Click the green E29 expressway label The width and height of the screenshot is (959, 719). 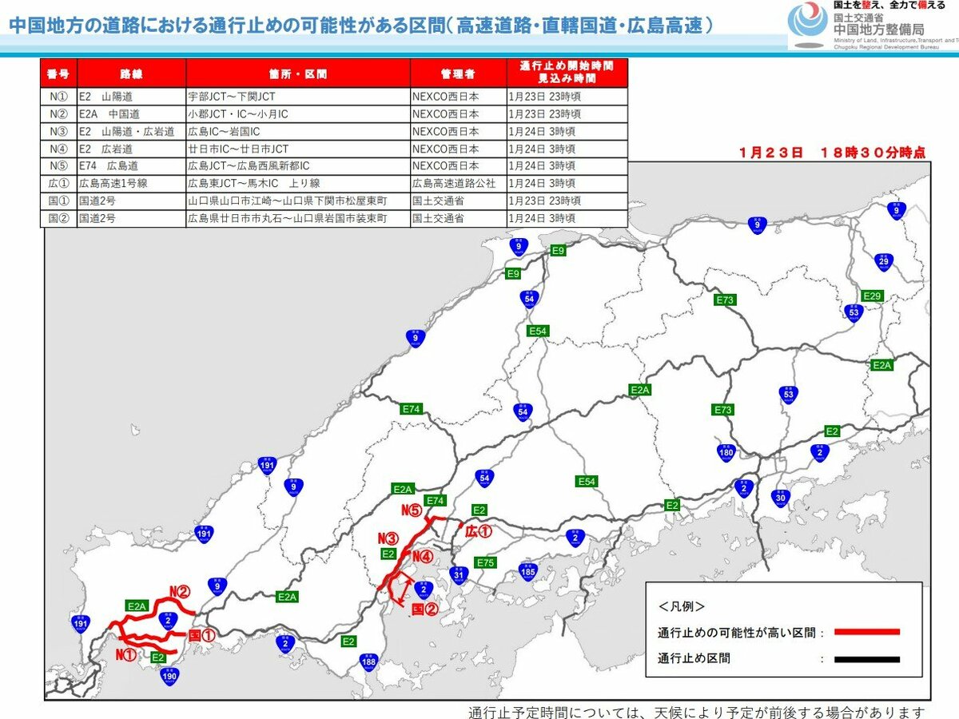tap(873, 296)
